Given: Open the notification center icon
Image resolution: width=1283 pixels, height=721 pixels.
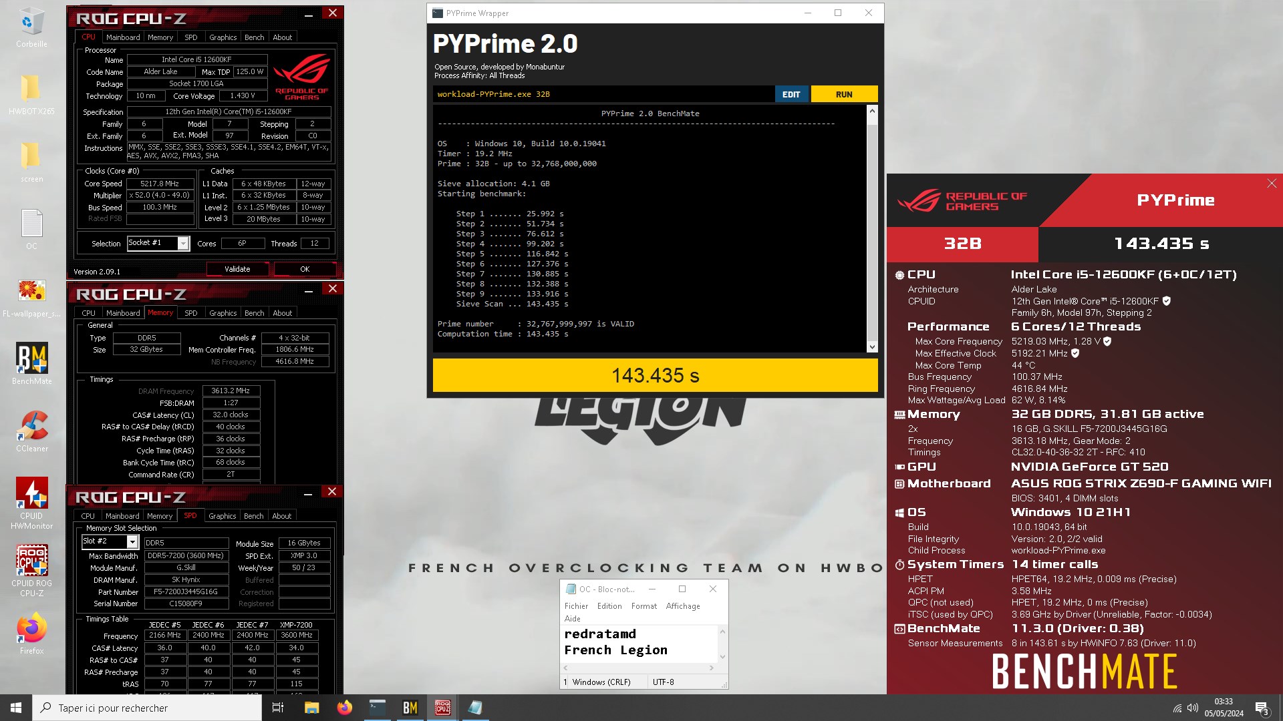Looking at the screenshot, I should [1262, 708].
